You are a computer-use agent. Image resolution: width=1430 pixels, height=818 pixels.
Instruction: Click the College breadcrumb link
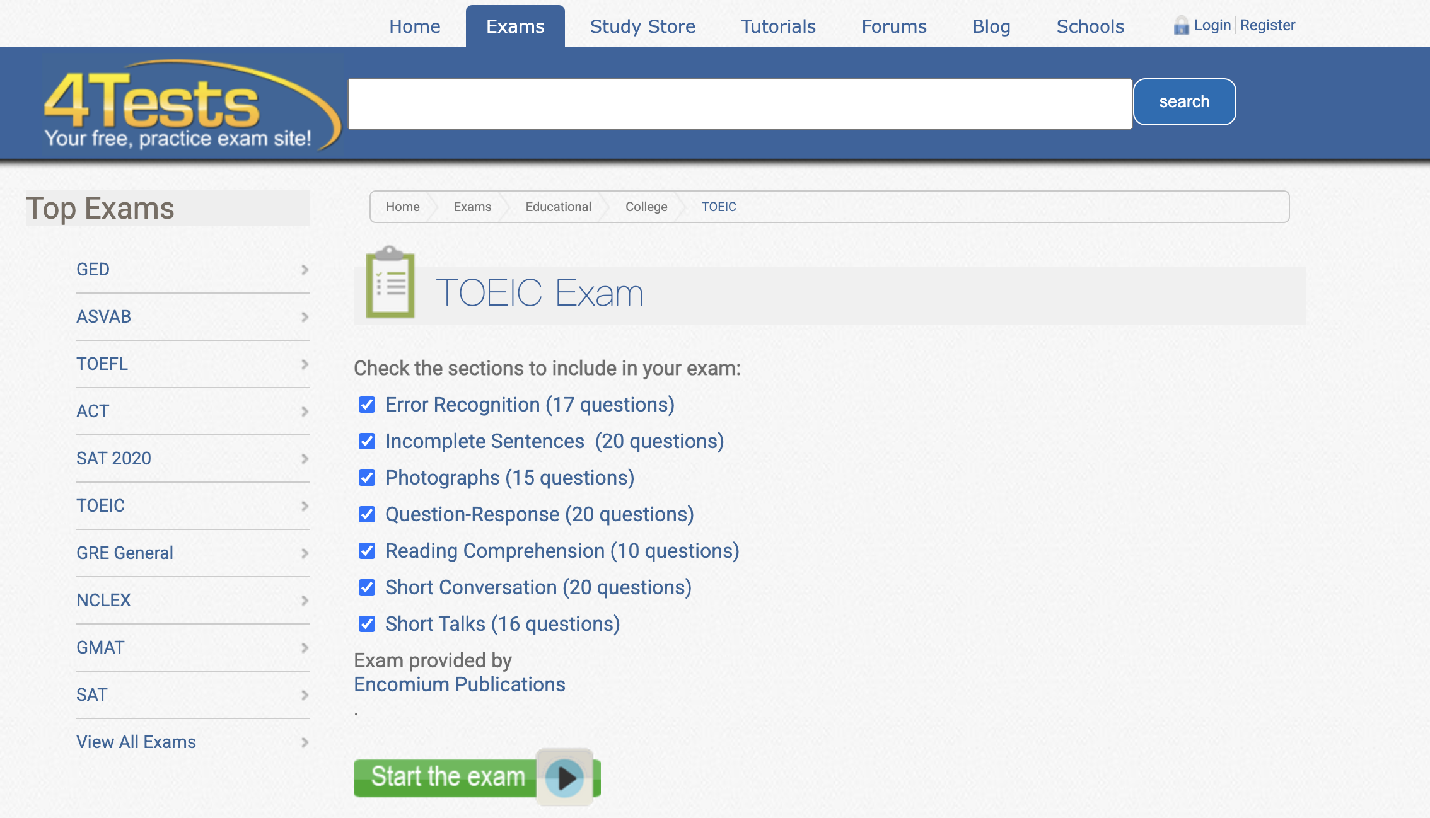pyautogui.click(x=646, y=207)
